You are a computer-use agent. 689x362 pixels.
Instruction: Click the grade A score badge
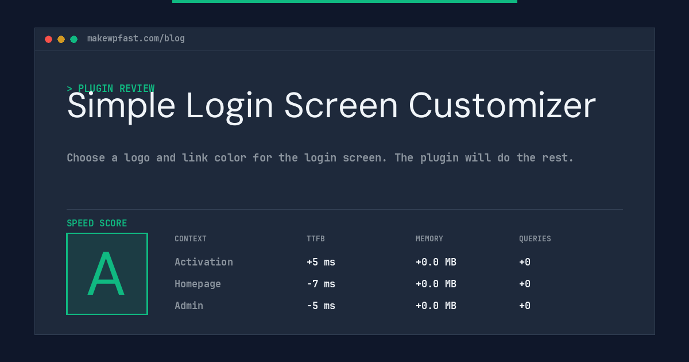[x=107, y=274]
